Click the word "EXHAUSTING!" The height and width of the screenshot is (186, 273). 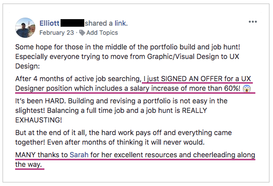tap(38, 120)
